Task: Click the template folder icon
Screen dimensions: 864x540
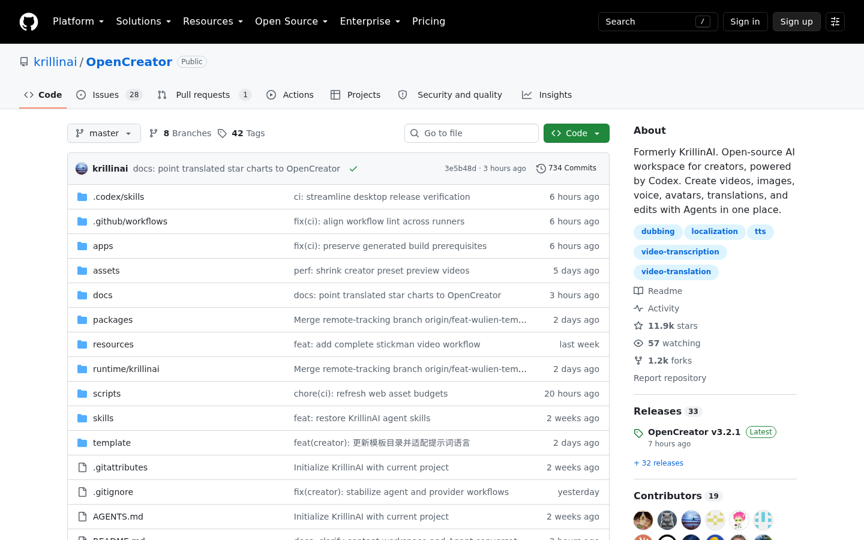Action: click(x=82, y=443)
